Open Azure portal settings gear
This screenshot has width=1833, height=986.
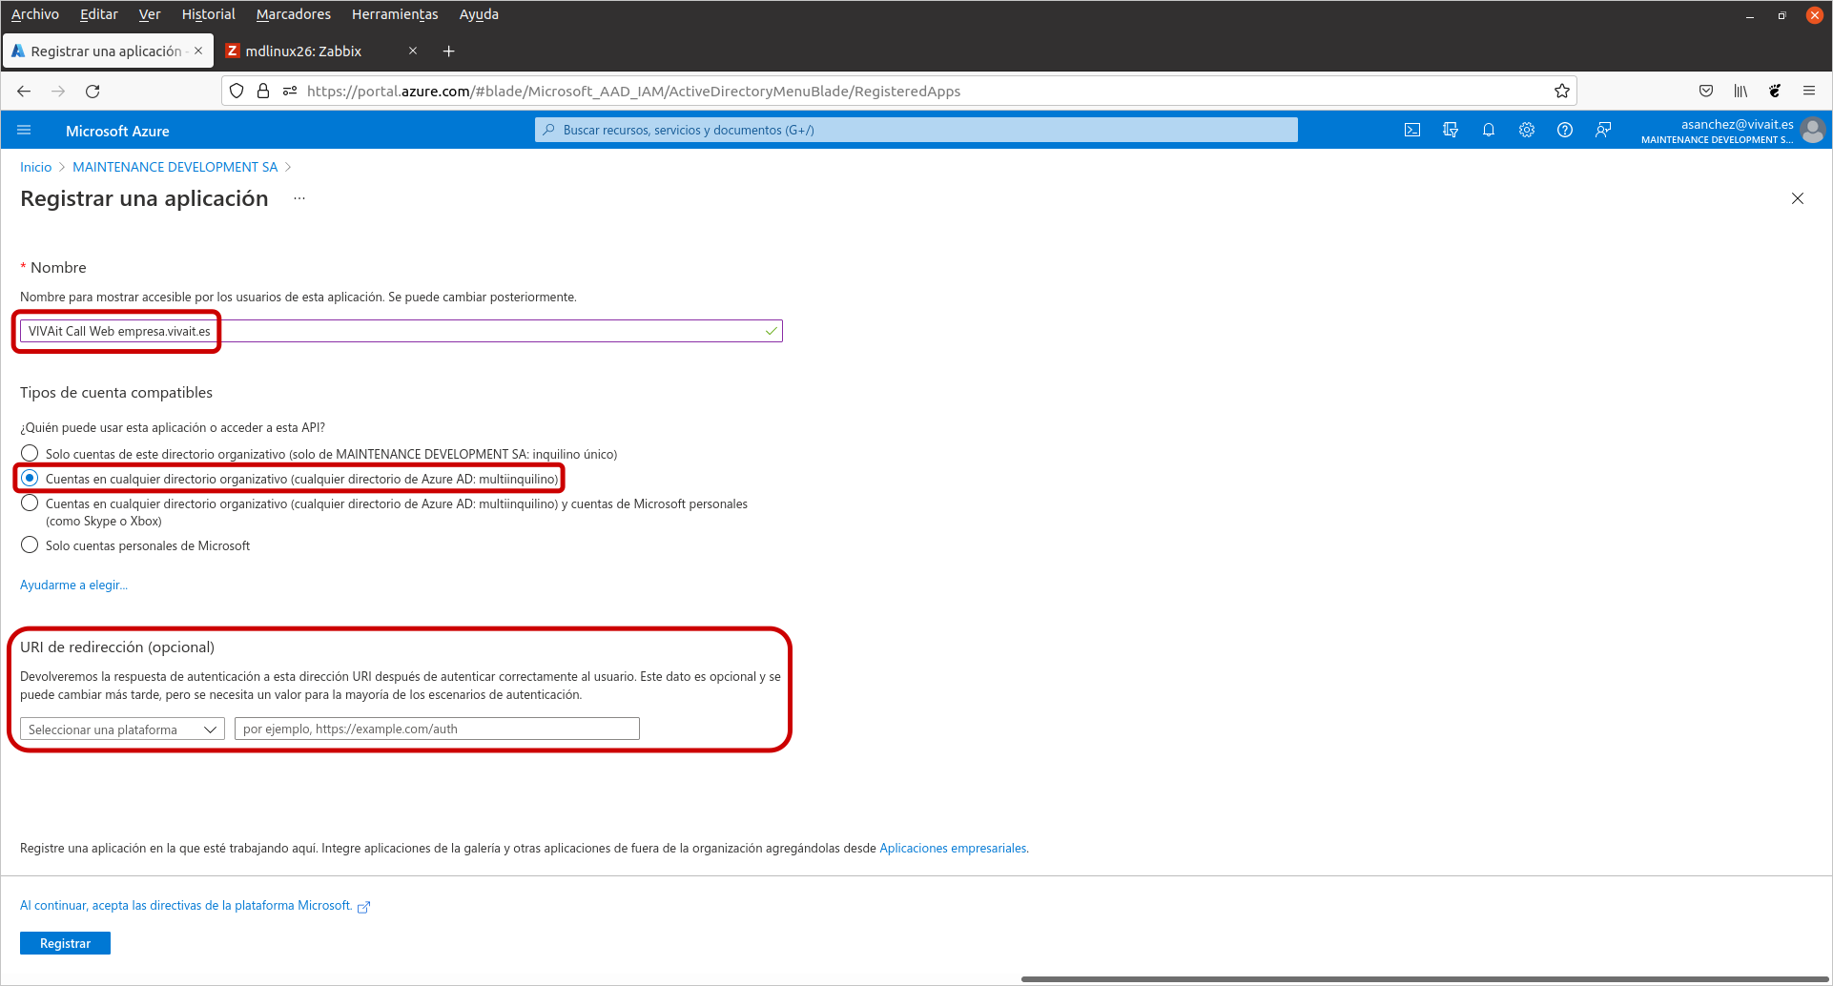(1527, 130)
